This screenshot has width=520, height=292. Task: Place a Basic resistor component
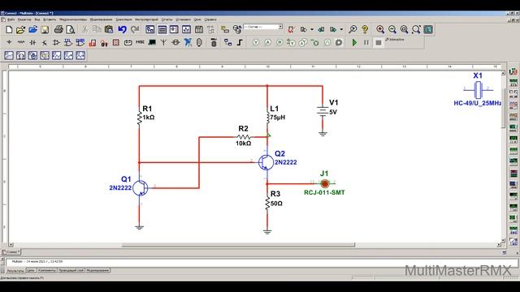click(x=21, y=42)
